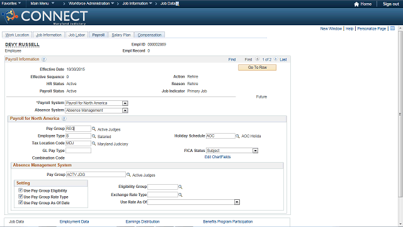Open Pay Group lookup magnifier for REG
Screen dimensions: 403x227
(94, 129)
